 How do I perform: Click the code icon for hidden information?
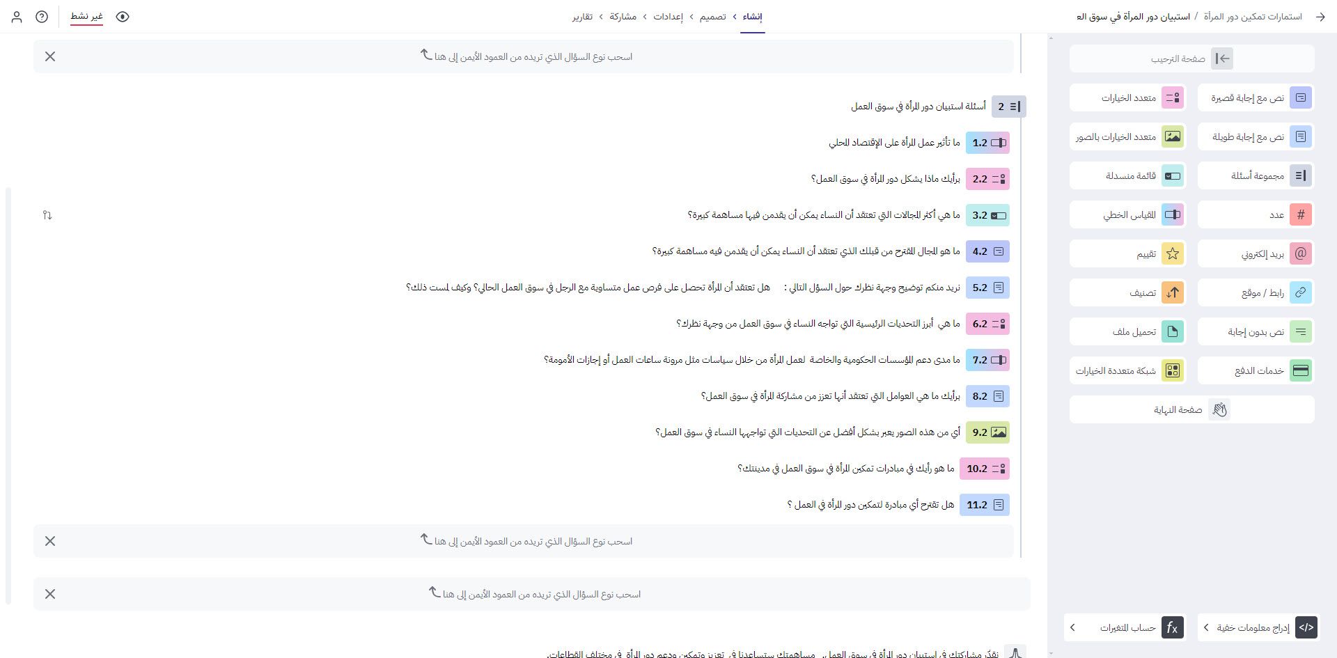pos(1306,627)
